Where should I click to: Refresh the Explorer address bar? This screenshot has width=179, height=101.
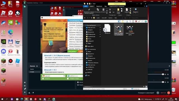(x=125, y=18)
